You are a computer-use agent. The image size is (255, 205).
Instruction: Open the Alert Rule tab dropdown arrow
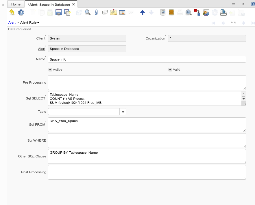38,22
